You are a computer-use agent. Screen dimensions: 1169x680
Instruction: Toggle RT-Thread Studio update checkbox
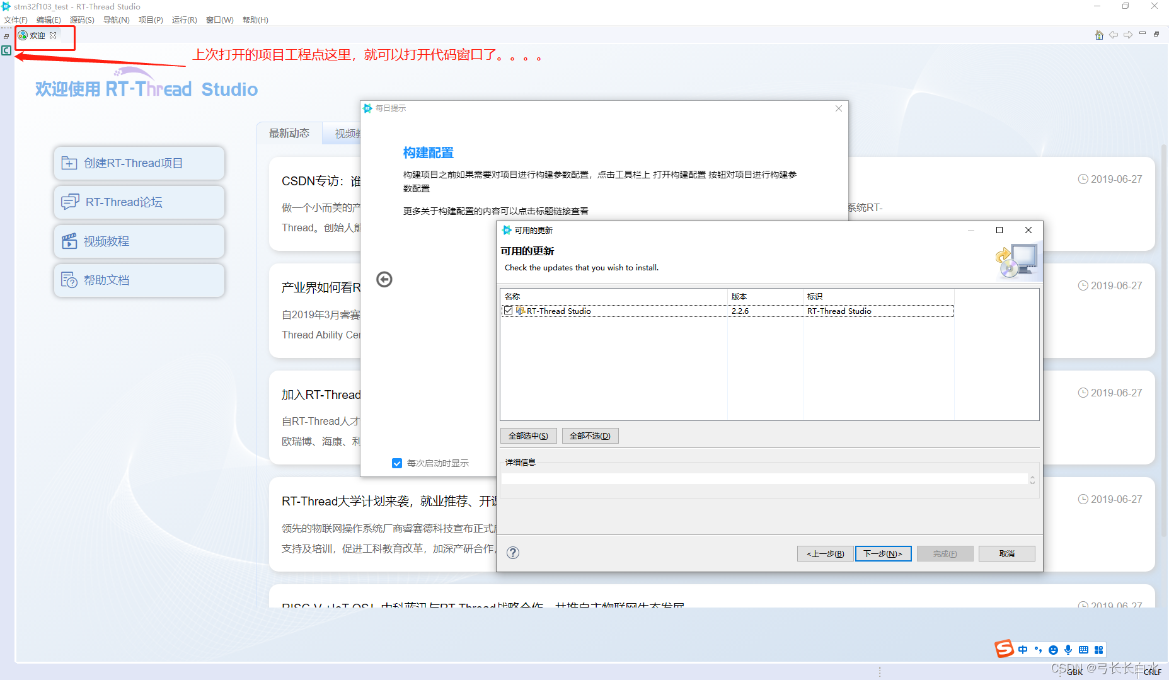click(508, 311)
